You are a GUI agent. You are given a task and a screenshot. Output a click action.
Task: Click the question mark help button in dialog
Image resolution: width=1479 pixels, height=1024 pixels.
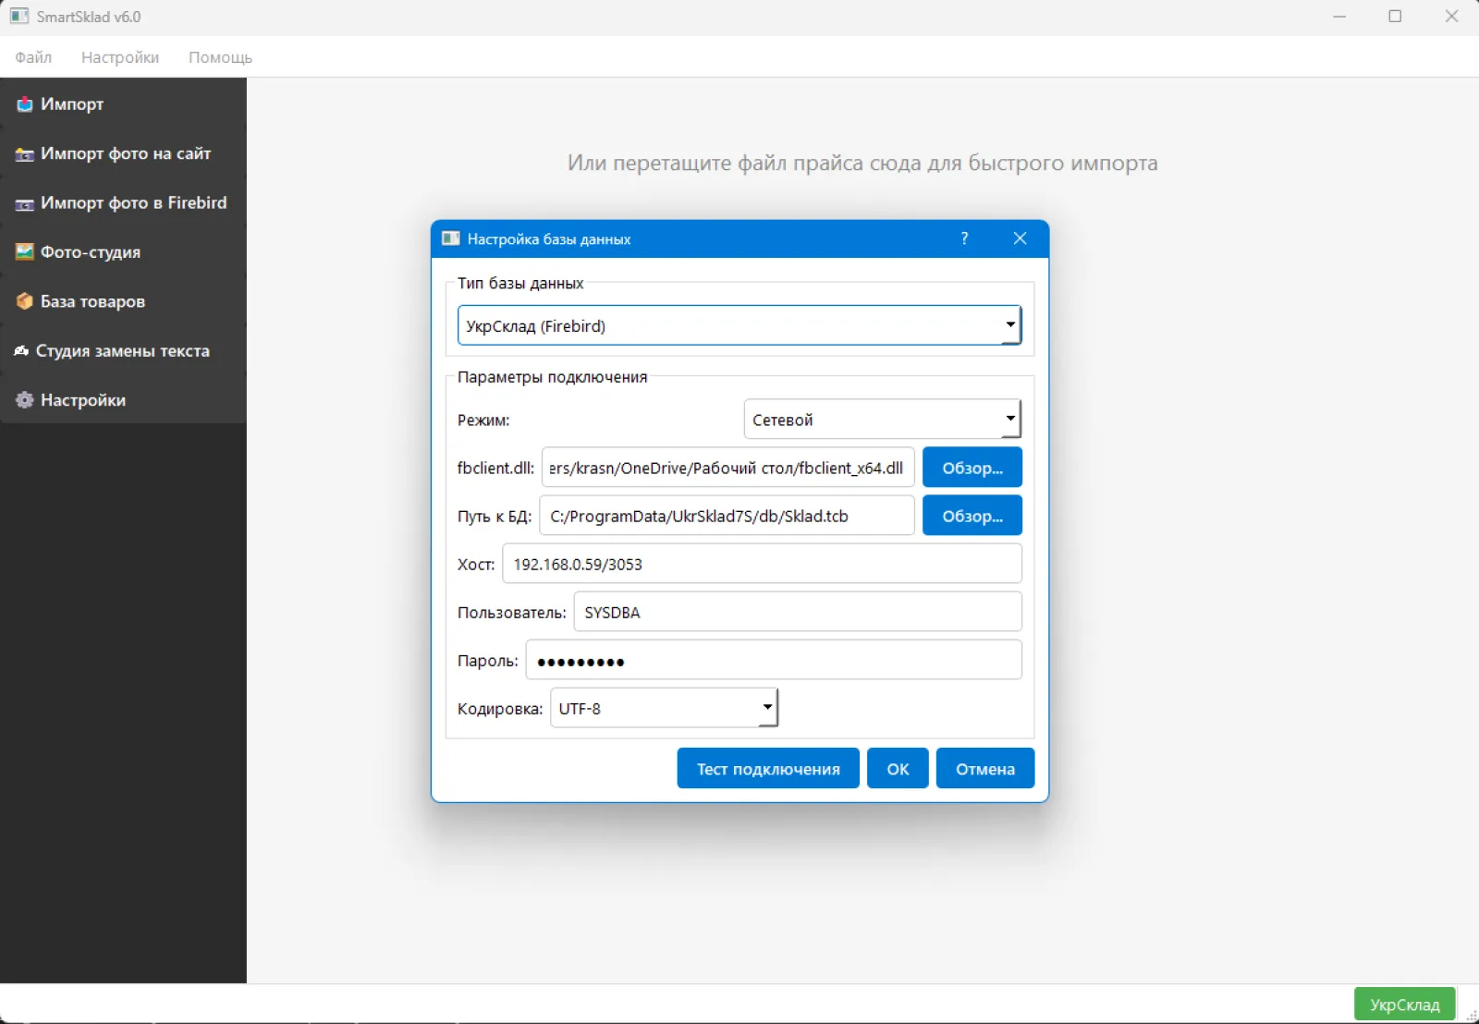(x=964, y=238)
